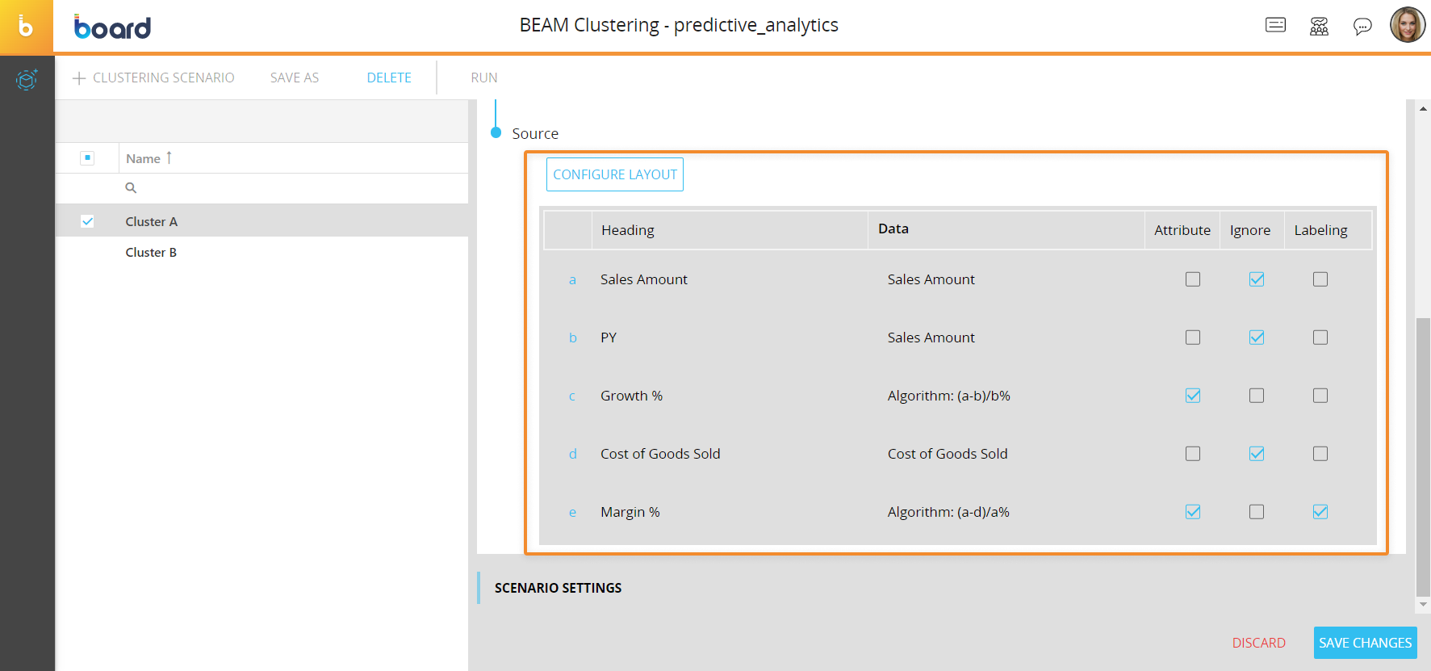Open the presentation/screen icon in header

point(1275,25)
